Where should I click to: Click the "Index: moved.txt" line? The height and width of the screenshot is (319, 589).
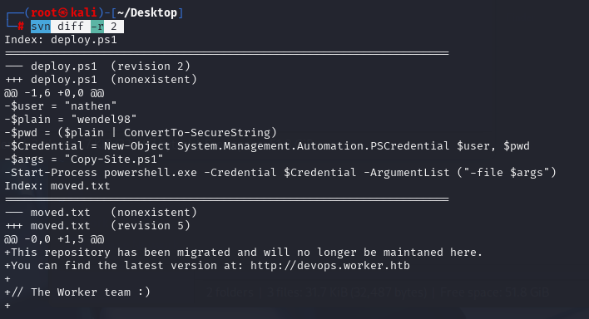(57, 186)
